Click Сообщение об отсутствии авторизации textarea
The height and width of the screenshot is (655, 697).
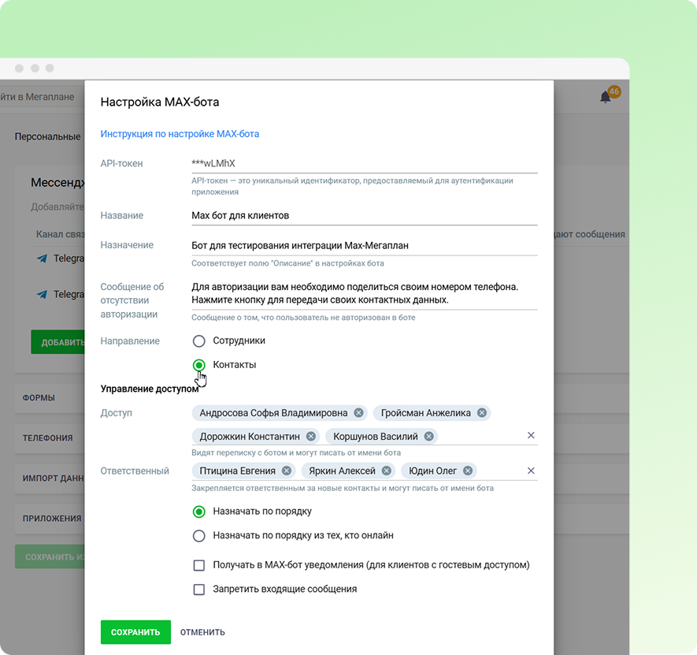coord(365,293)
